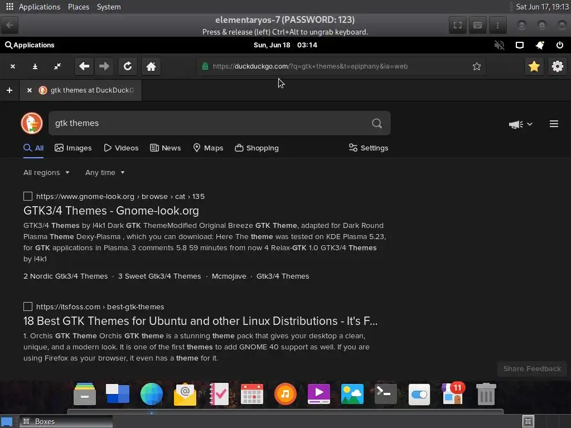The image size is (571, 428).
Task: Launch Terminal from the dock
Action: click(386, 394)
